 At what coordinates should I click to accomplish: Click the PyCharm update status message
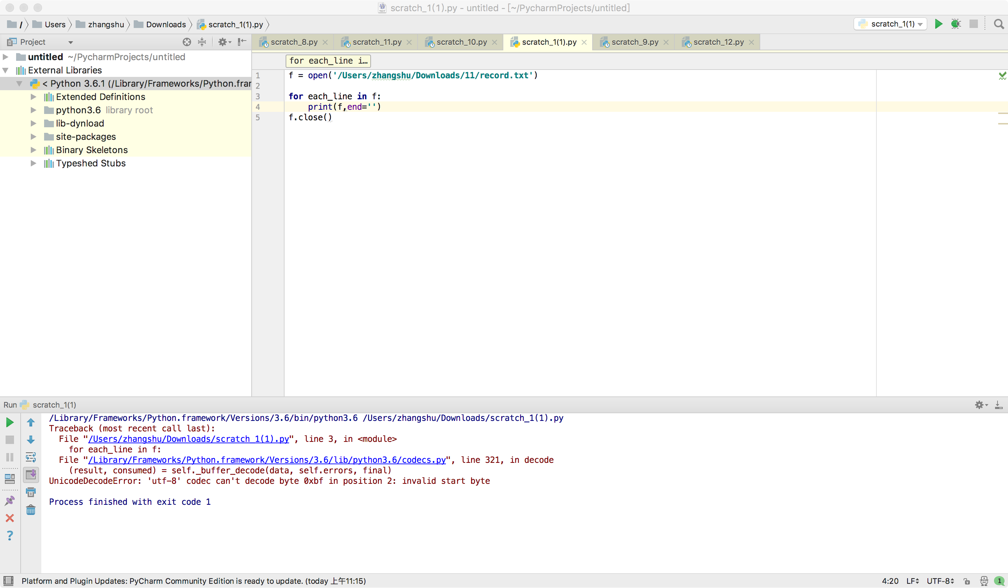[194, 581]
